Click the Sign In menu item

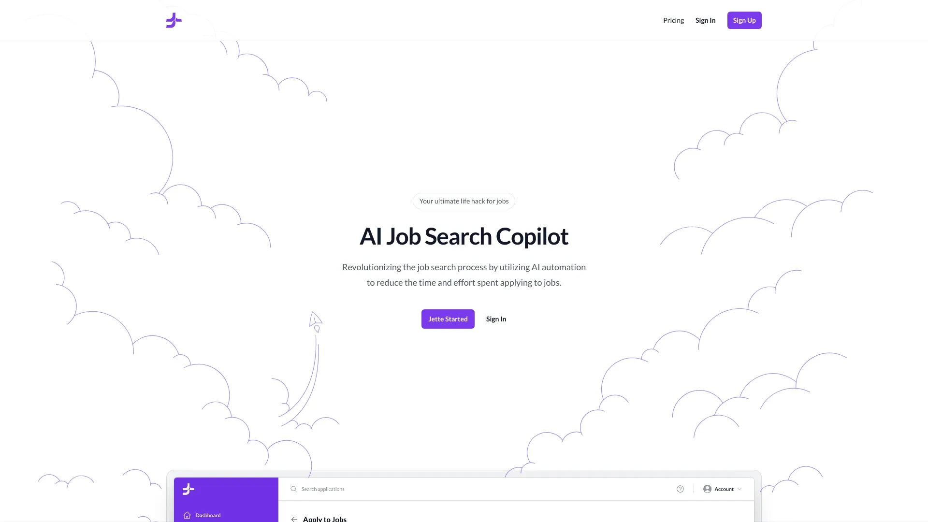705,20
